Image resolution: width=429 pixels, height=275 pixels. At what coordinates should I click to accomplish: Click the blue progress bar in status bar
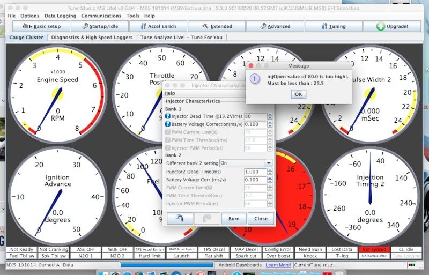(167, 265)
